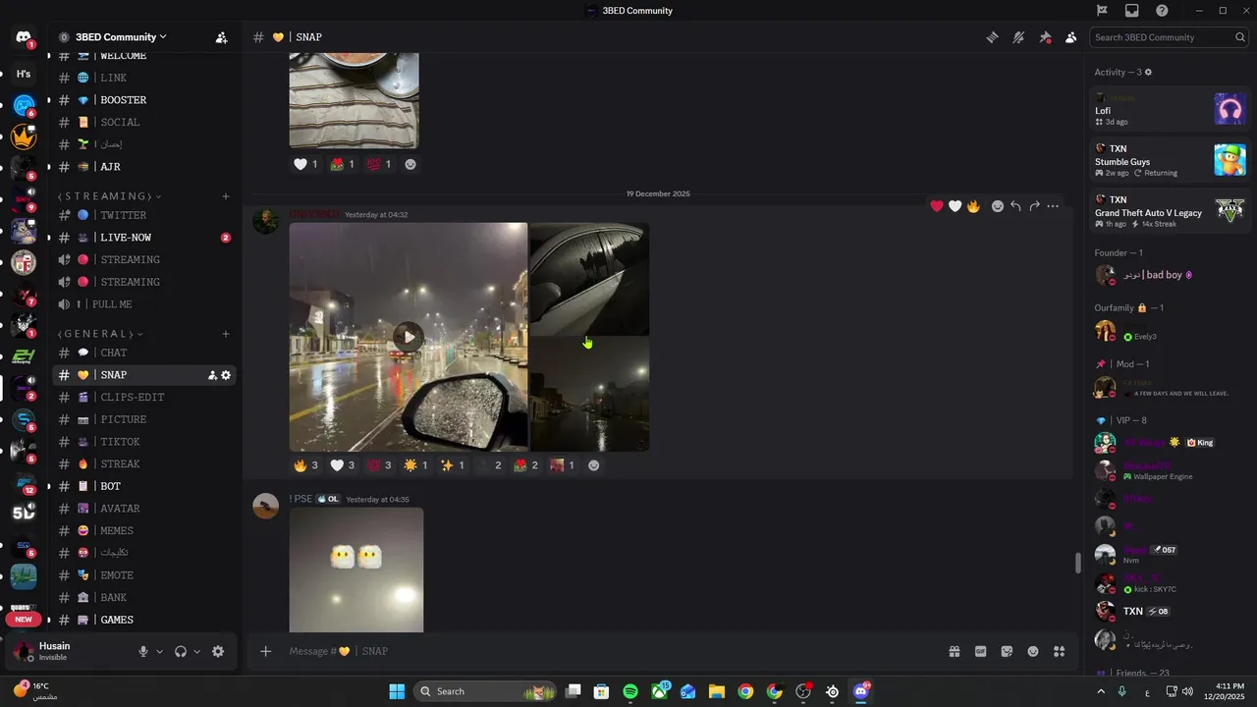The image size is (1257, 707).
Task: Click the ! PSE author name
Action: [x=301, y=499]
